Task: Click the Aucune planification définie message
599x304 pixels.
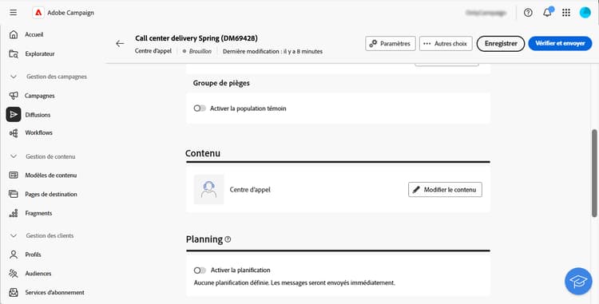Action: click(295, 283)
